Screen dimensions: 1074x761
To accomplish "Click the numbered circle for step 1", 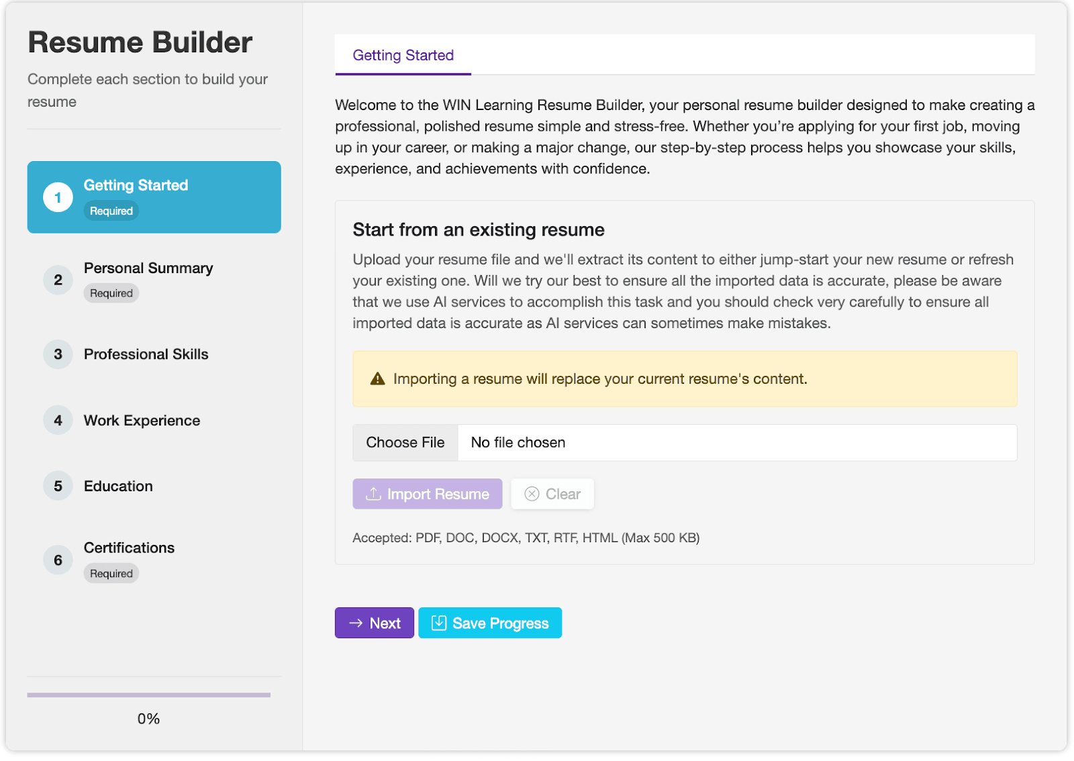I will tap(58, 197).
